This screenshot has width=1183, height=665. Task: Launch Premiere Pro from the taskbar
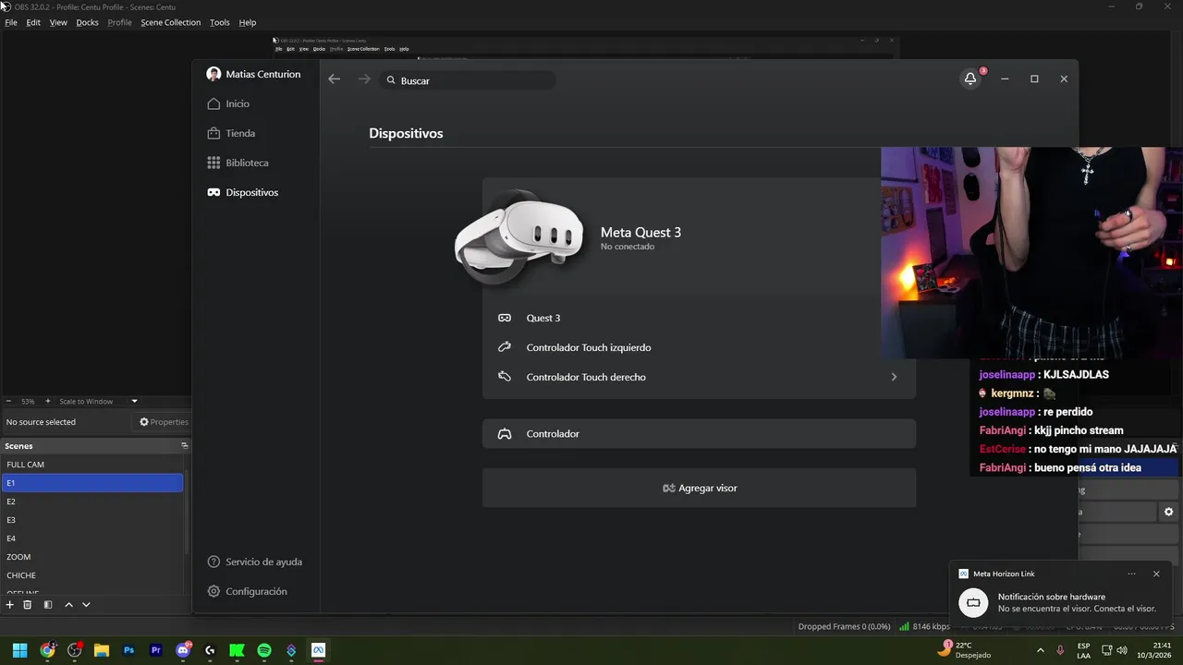[155, 650]
